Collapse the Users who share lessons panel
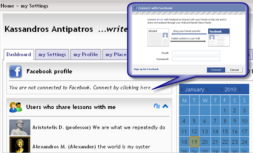The image size is (253, 153). (x=165, y=106)
